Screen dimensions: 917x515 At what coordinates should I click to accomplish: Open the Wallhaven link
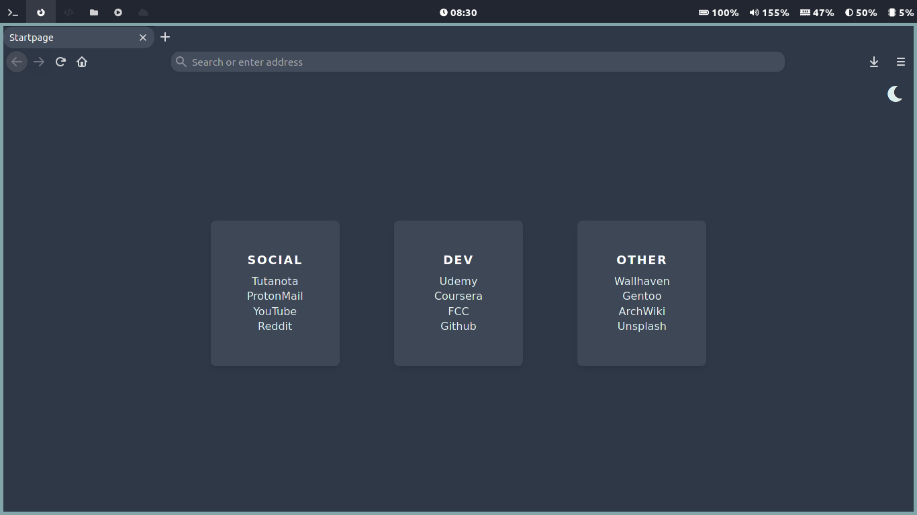642,281
